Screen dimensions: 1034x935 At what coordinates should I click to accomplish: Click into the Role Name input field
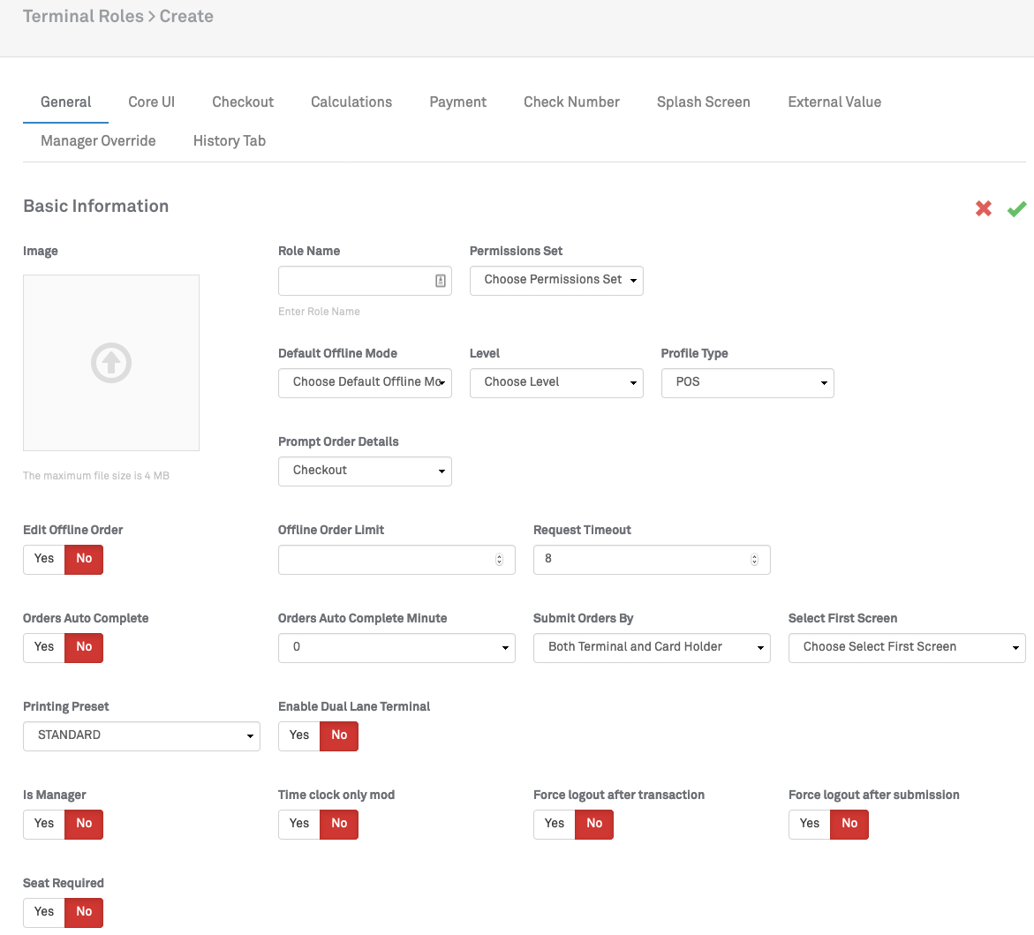[x=355, y=281]
